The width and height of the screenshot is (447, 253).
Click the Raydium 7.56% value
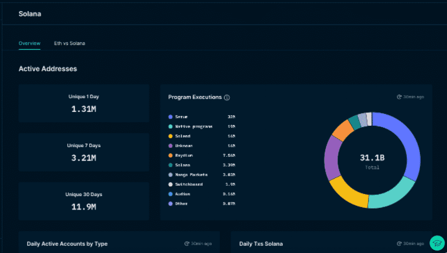coord(229,156)
